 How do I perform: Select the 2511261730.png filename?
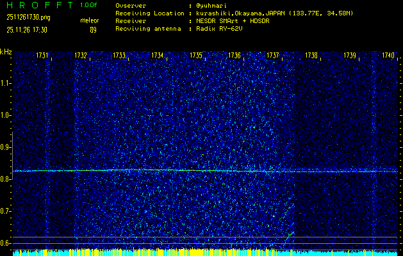click(x=23, y=17)
